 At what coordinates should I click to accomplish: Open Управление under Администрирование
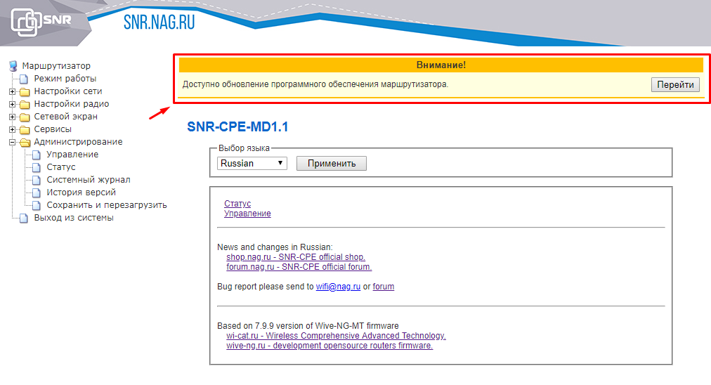pos(72,155)
